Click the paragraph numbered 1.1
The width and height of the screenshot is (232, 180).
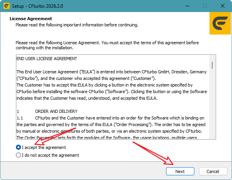[111, 128]
